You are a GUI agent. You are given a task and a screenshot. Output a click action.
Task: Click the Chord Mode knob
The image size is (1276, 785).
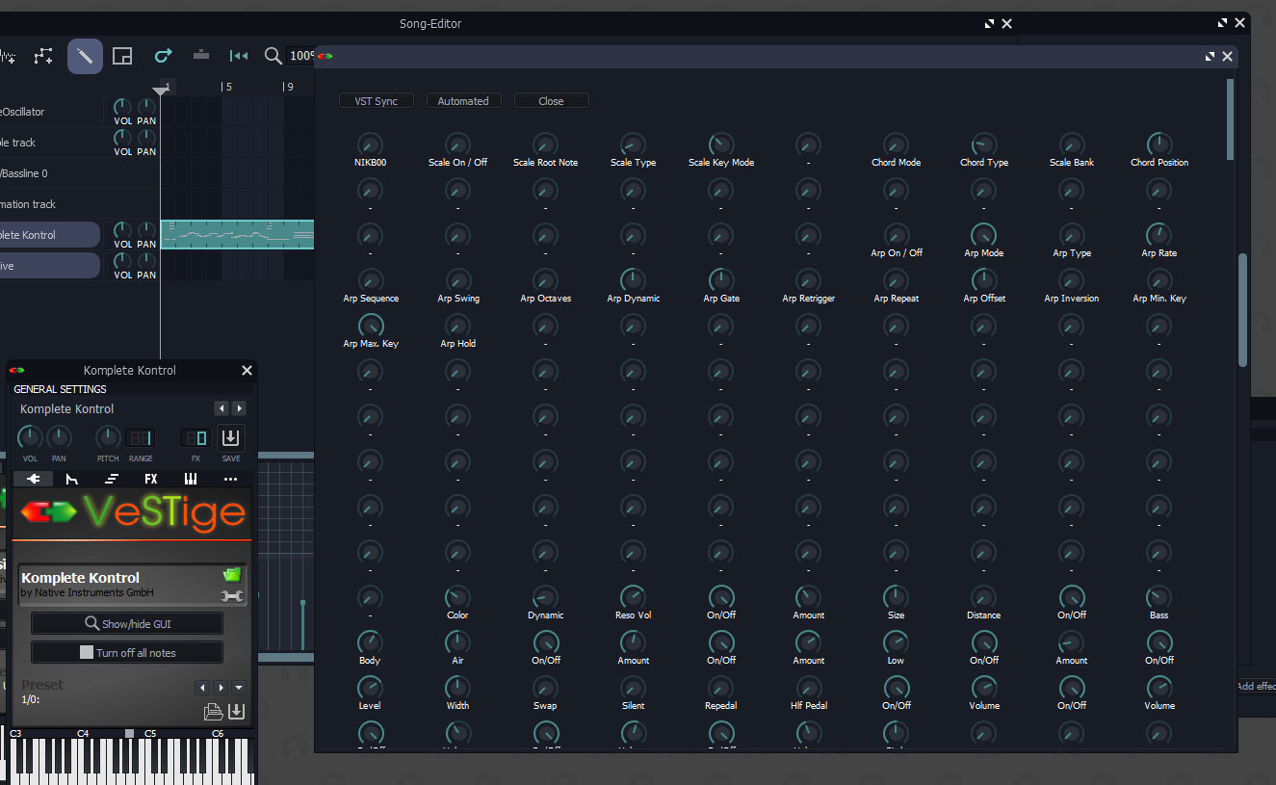coord(896,145)
